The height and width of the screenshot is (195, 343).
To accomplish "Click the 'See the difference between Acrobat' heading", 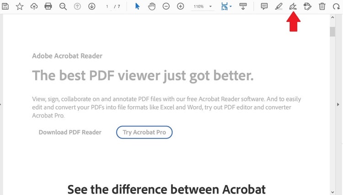I will pos(166,189).
